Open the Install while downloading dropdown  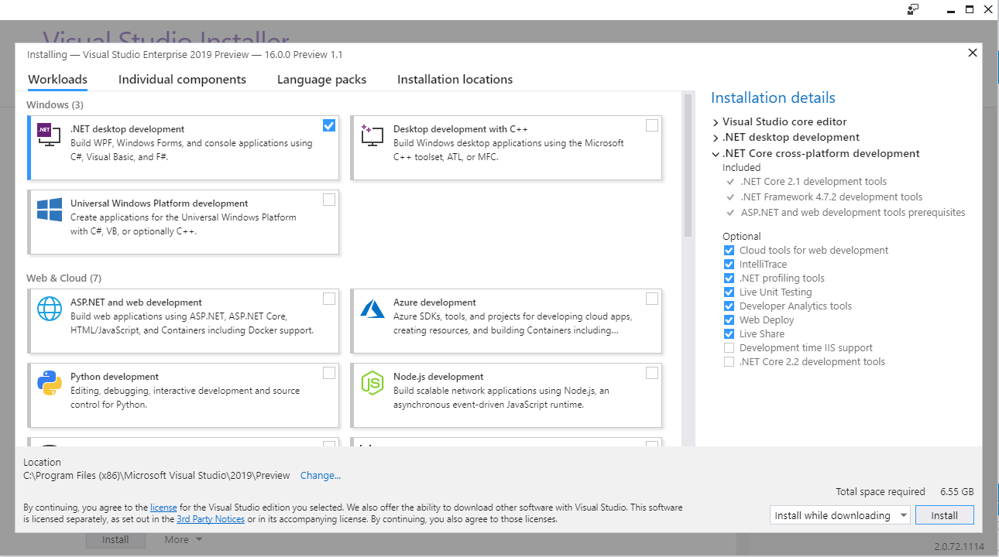pos(840,515)
